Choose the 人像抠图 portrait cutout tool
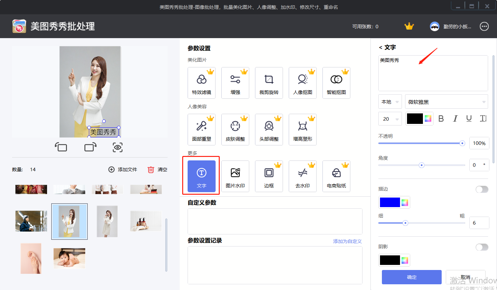497x290 pixels. [303, 83]
